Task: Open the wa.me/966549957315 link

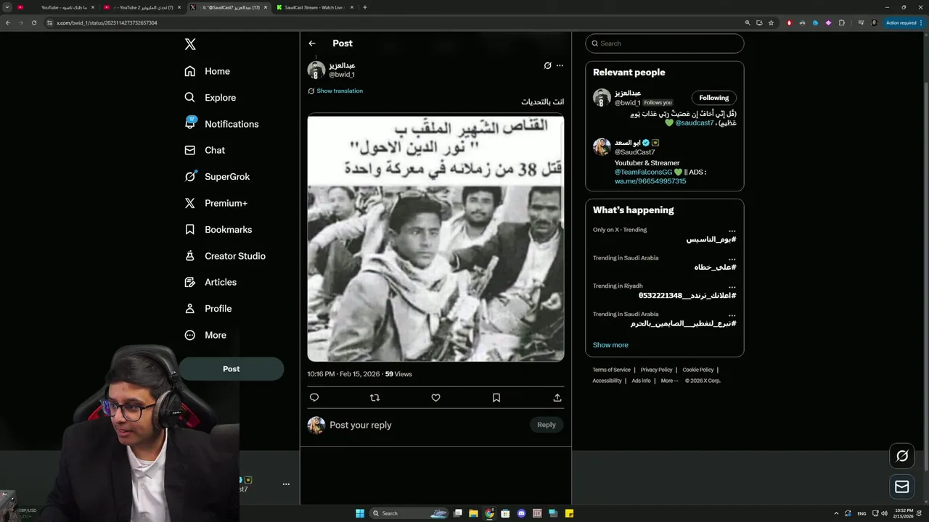Action: (650, 181)
